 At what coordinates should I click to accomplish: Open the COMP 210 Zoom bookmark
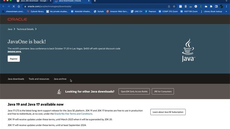168,11
